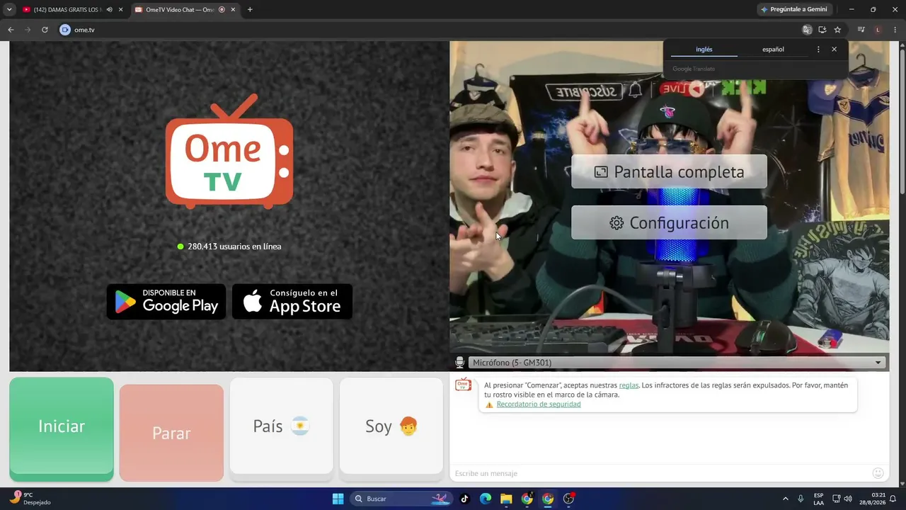Open the App Store download badge
The width and height of the screenshot is (906, 510).
[292, 302]
